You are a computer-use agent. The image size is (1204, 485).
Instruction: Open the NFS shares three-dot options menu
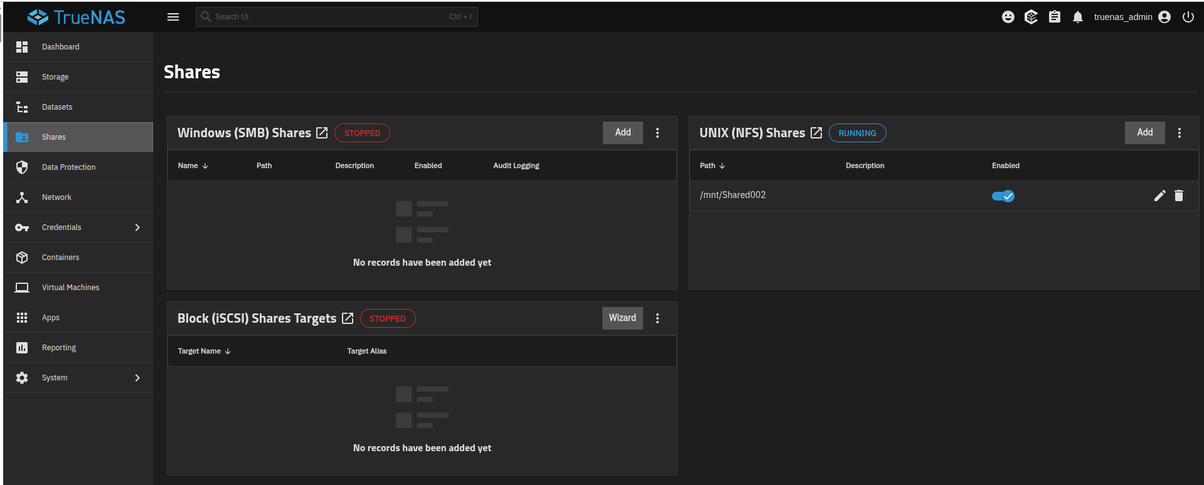1180,133
